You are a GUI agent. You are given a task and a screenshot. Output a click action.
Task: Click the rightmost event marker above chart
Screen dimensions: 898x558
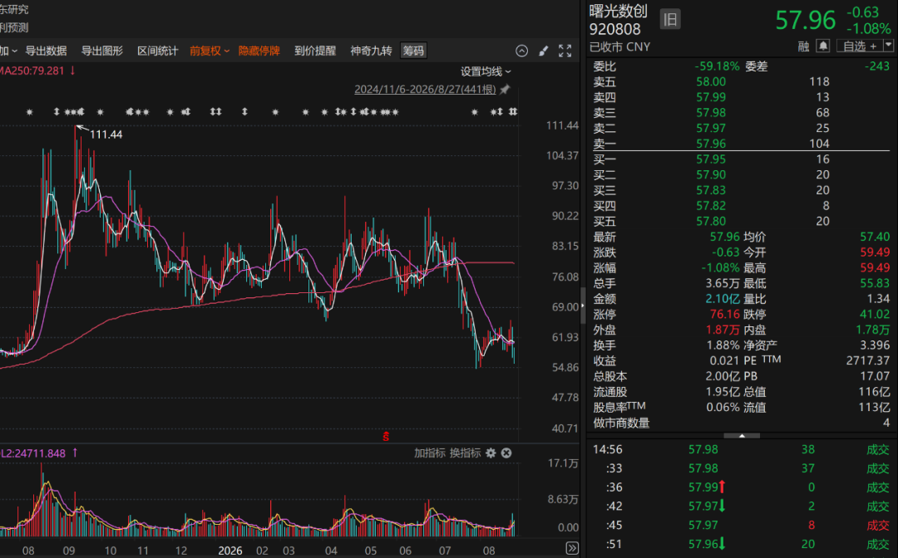coord(513,111)
